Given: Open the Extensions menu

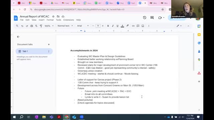Looking at the screenshot, I should pyautogui.click(x=69, y=20).
